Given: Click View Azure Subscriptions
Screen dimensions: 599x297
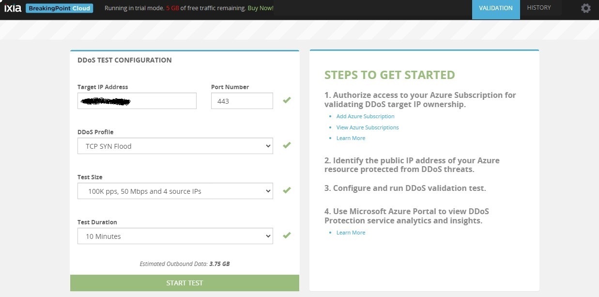Looking at the screenshot, I should tap(368, 127).
